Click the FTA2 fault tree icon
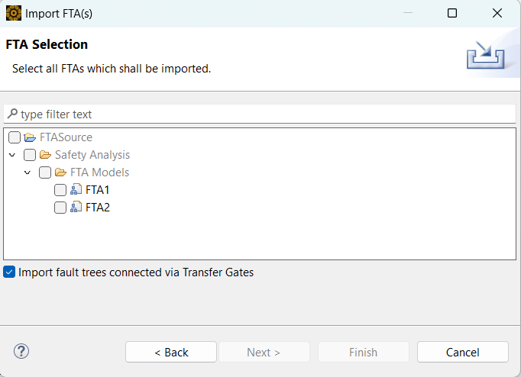 tap(76, 208)
